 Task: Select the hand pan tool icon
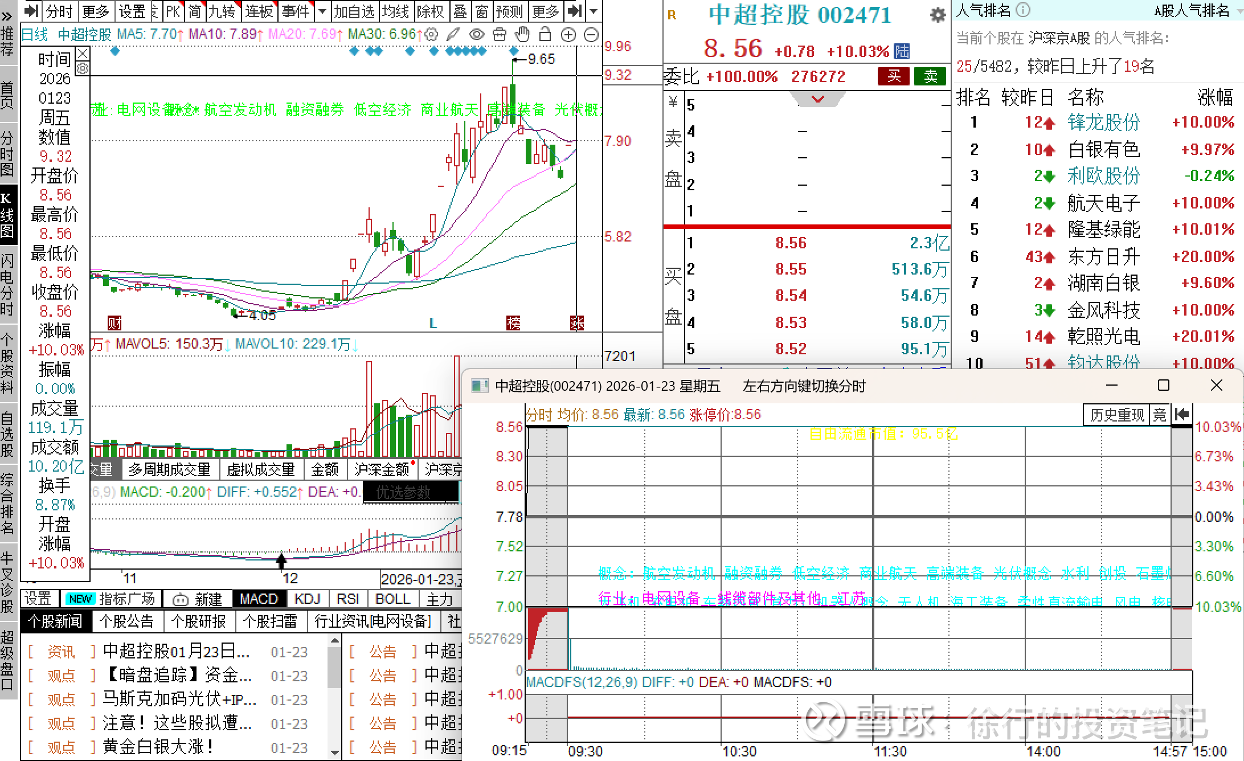[x=522, y=35]
